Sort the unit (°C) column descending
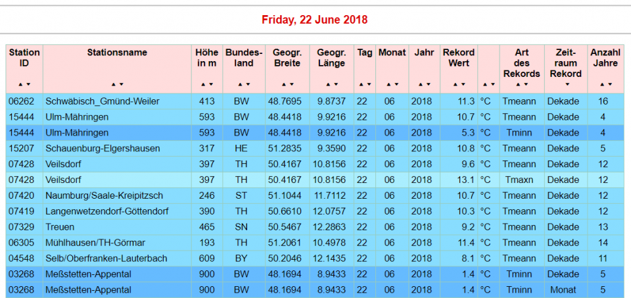This screenshot has width=631, height=298. pyautogui.click(x=490, y=85)
